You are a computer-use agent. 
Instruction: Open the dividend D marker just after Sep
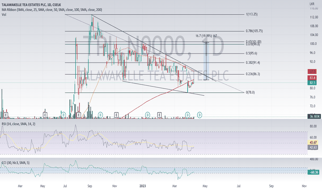(x=100, y=115)
